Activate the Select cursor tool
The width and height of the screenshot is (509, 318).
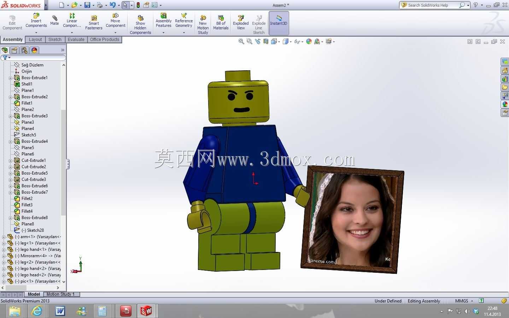click(x=125, y=5)
